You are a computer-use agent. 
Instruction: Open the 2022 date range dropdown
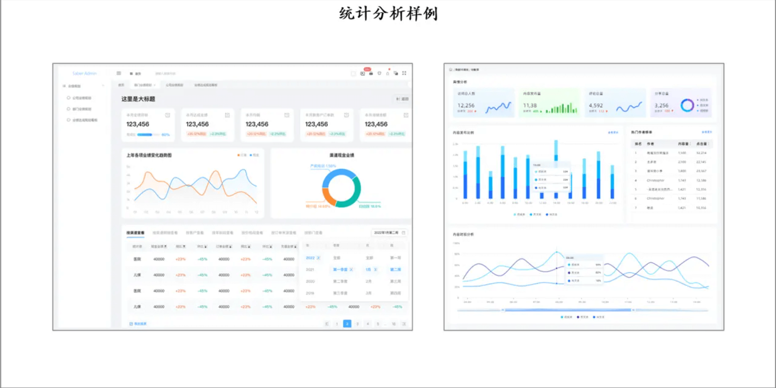[x=388, y=233]
